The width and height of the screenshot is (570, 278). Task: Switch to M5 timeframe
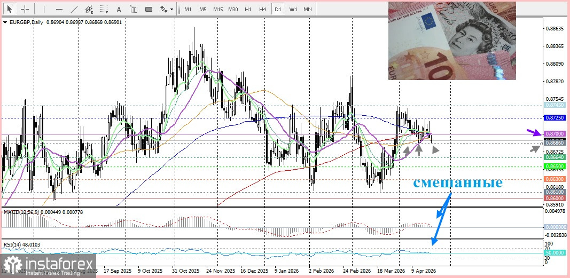(203, 9)
